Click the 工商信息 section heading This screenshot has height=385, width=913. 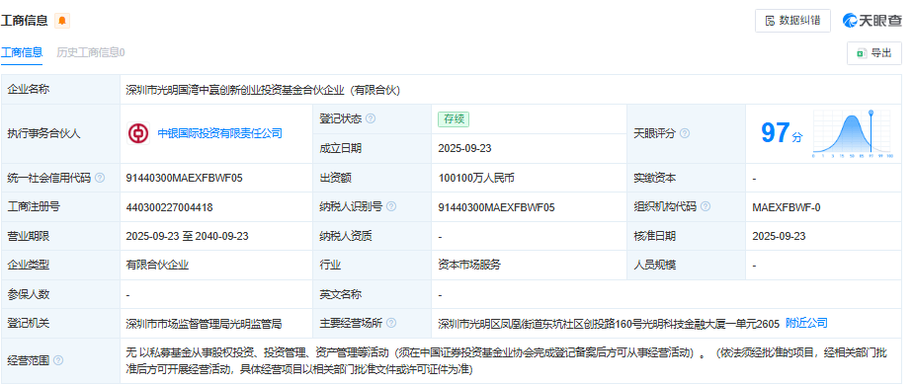24,21
